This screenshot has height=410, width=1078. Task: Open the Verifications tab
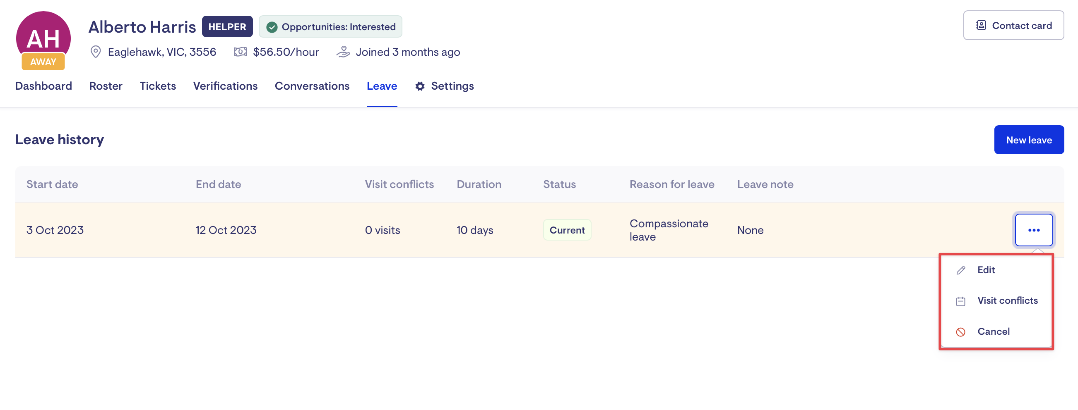[225, 86]
